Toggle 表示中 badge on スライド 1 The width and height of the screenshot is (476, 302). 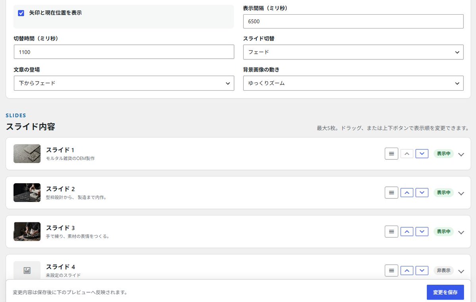tap(443, 154)
